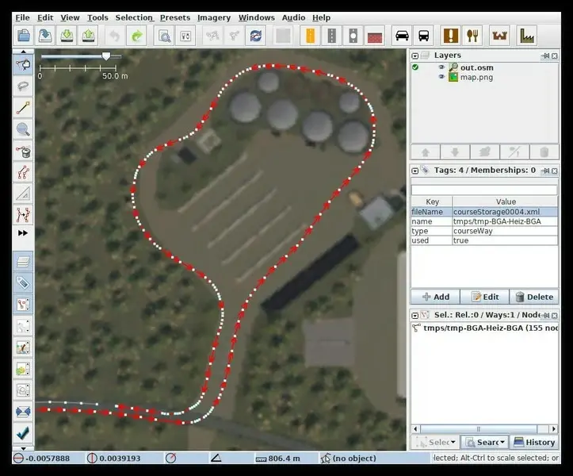
Task: Activate the Zoom mode magnifier tool
Action: pos(23,129)
